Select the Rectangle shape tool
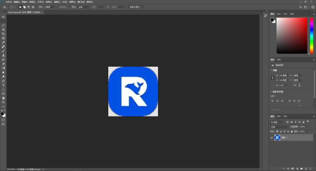 pyautogui.click(x=3, y=94)
